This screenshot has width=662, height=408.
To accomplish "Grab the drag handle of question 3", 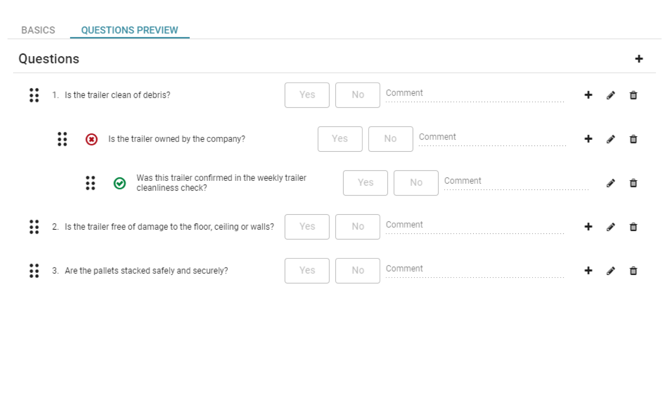I will coord(34,271).
